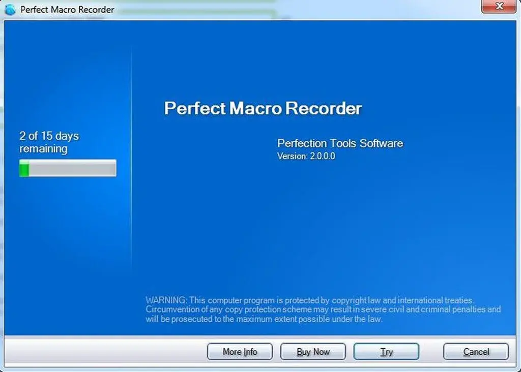Click the trial days remaining progress bar
521x372 pixels.
coord(68,168)
